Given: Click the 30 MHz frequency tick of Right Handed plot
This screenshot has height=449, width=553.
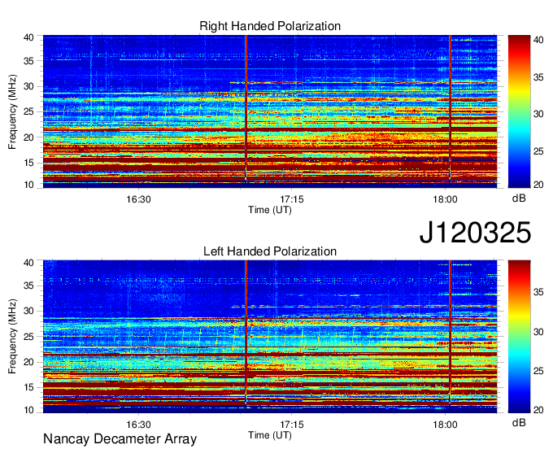Looking at the screenshot, I should [x=28, y=86].
